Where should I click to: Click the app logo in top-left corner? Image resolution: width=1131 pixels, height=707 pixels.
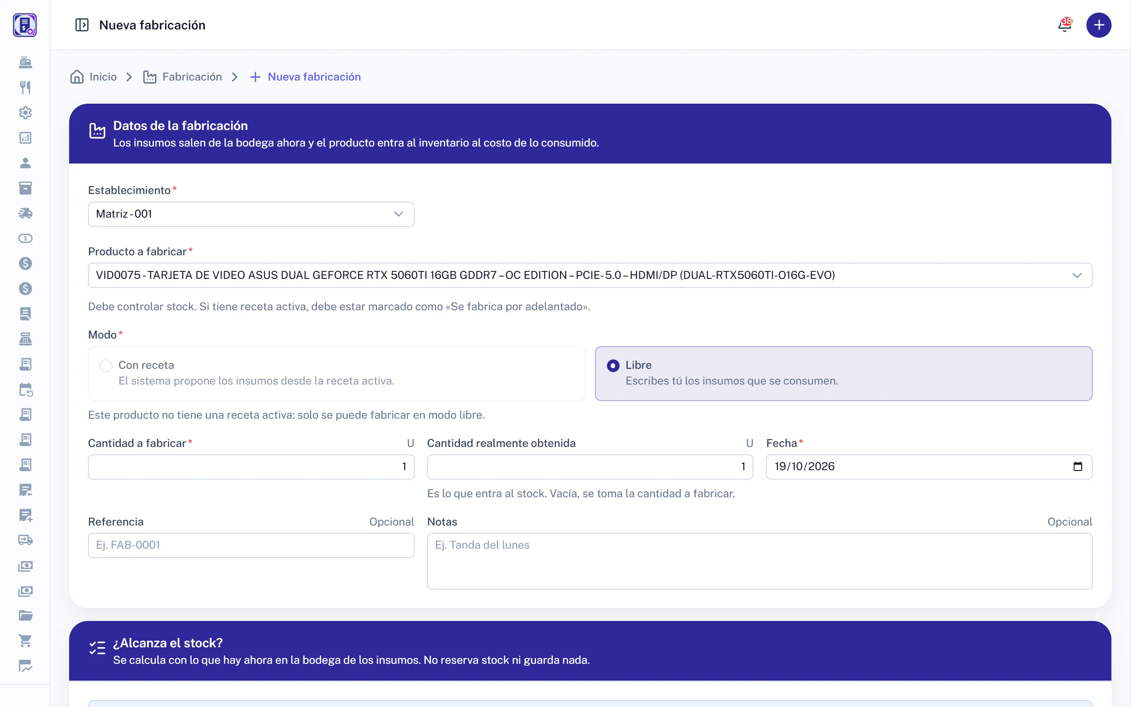tap(25, 25)
